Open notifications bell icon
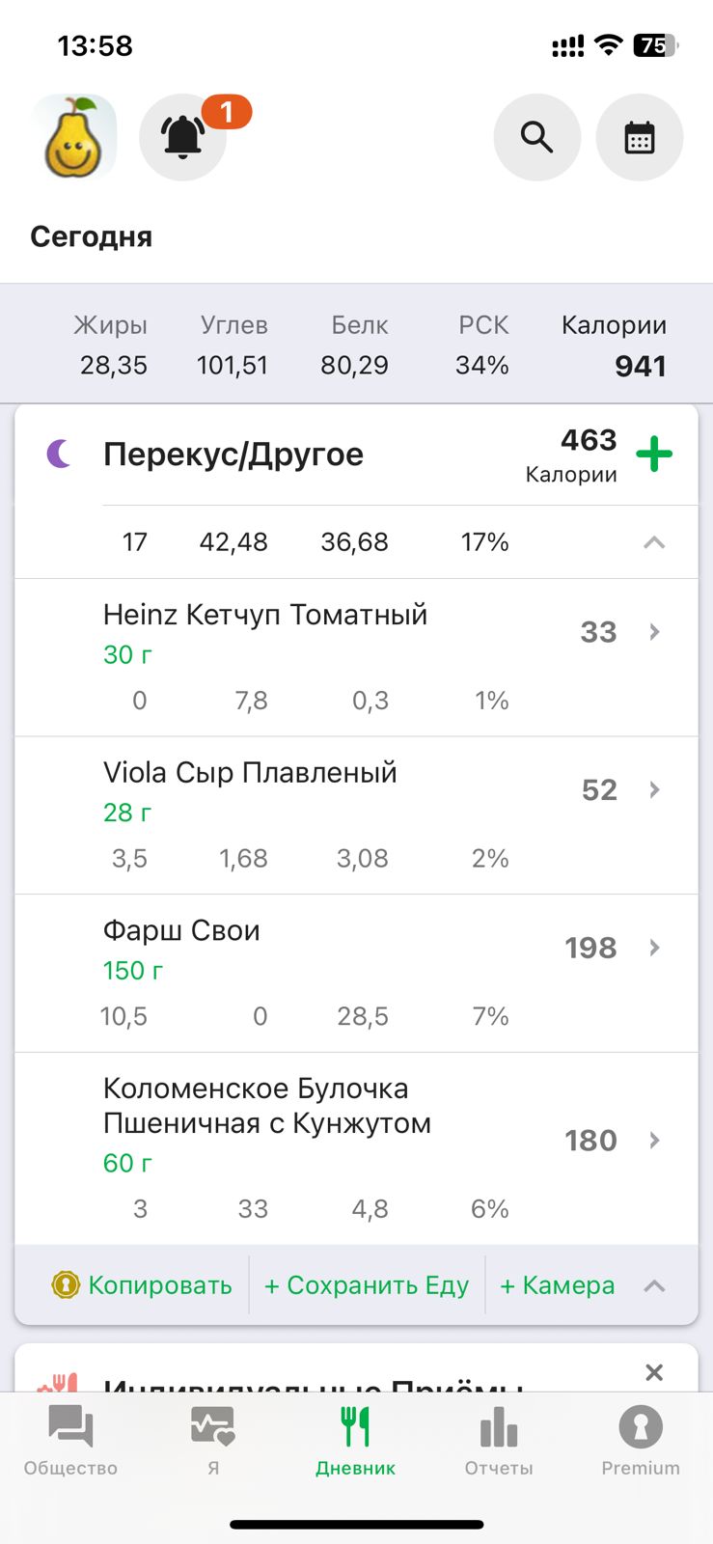Screen dimensions: 713x1544 pos(182,137)
